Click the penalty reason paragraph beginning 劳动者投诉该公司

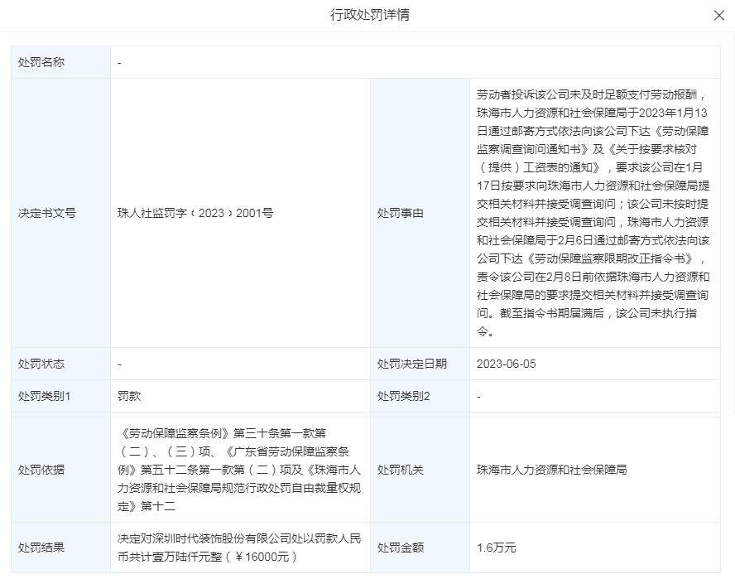[593, 213]
